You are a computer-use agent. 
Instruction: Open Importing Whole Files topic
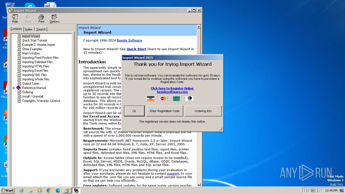36,79
